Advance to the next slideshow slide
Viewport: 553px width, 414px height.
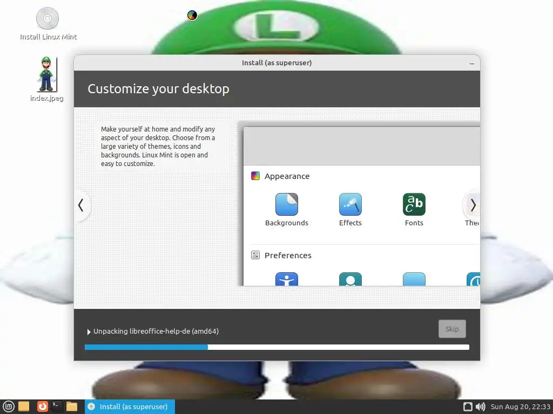point(473,205)
